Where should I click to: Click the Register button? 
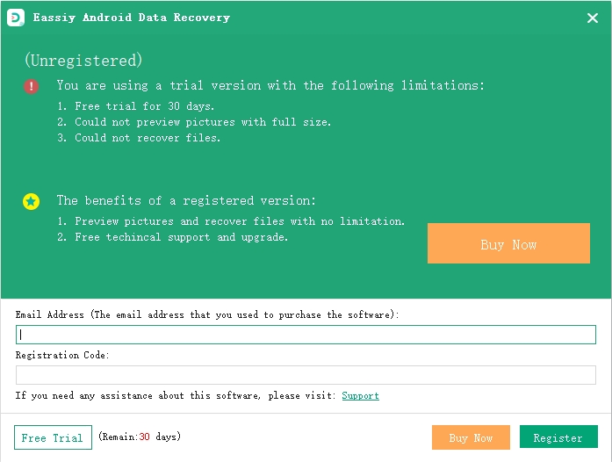point(558,437)
